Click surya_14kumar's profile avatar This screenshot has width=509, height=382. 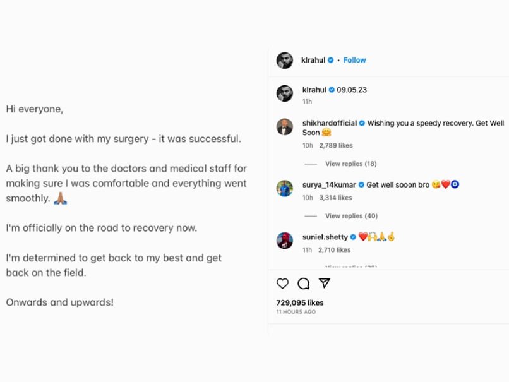[285, 188]
